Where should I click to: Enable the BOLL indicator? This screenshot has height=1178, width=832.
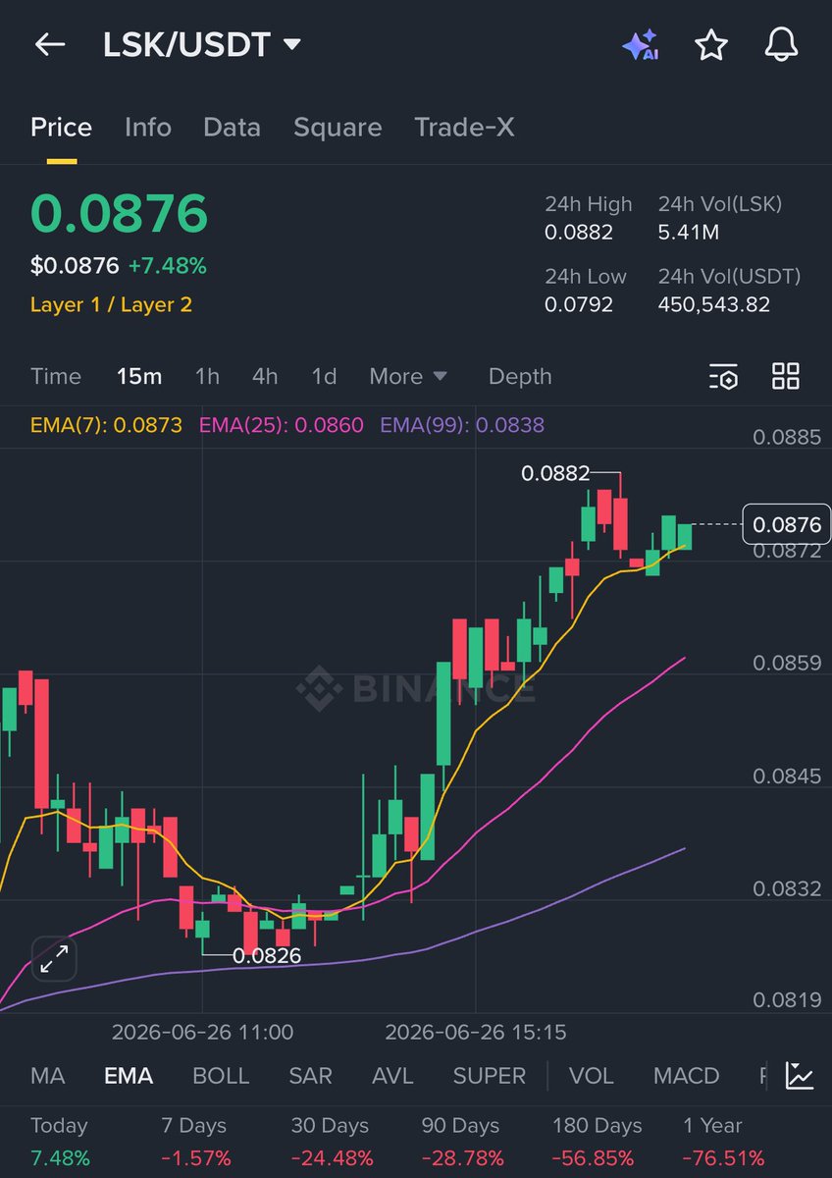221,1076
